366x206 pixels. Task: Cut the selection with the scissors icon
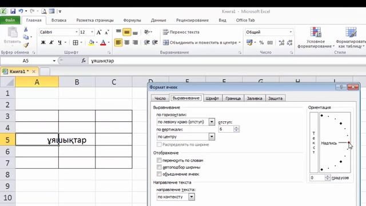pyautogui.click(x=26, y=29)
